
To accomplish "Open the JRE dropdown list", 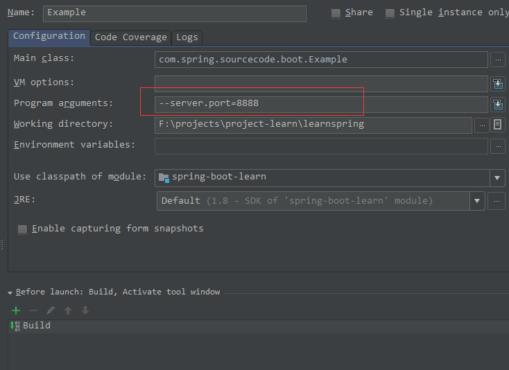I will (476, 201).
